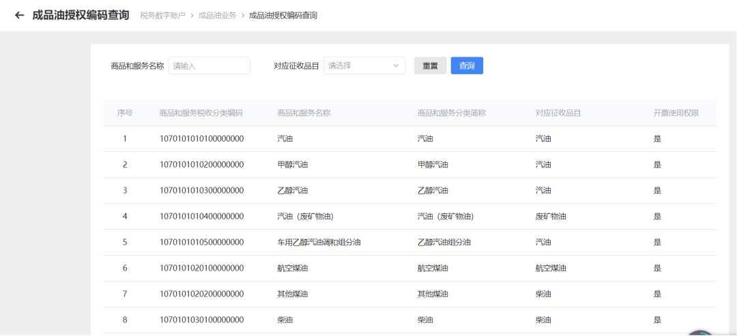Click the 税务数字账户 breadcrumb

[x=162, y=15]
